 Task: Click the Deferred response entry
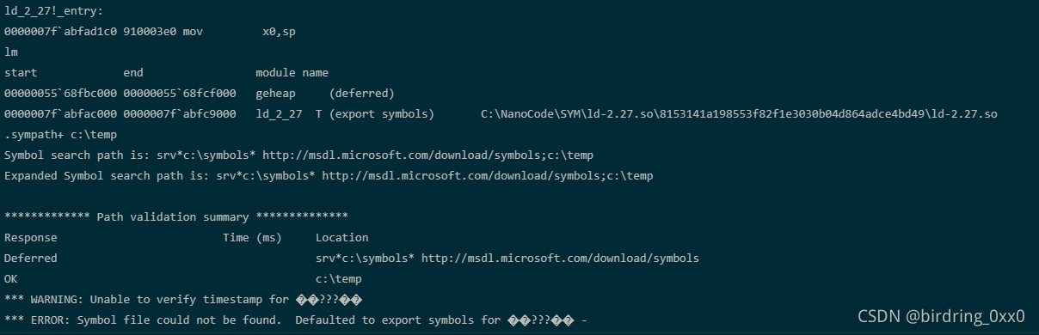[x=31, y=258]
